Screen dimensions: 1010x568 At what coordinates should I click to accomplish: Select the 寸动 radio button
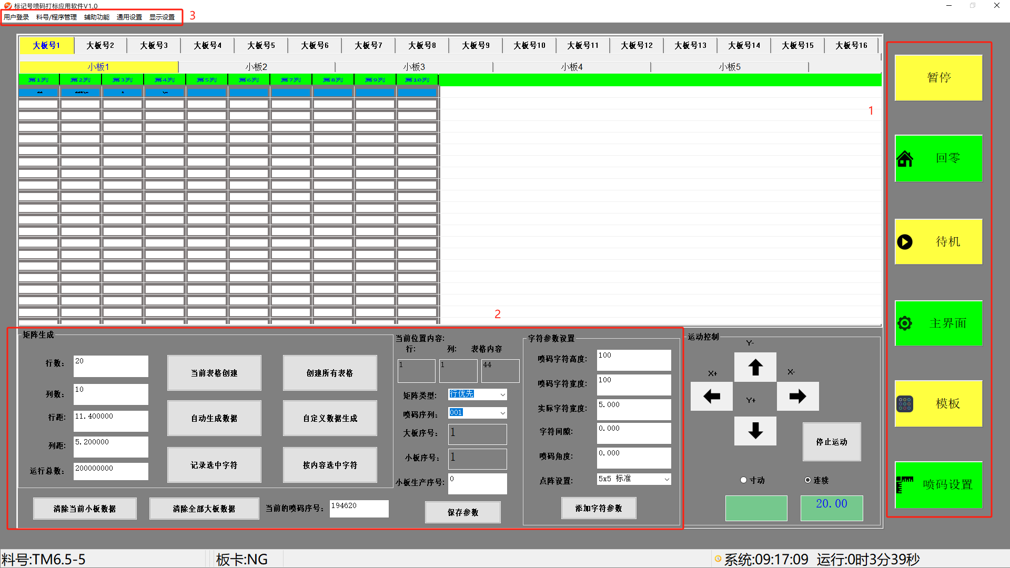(743, 480)
